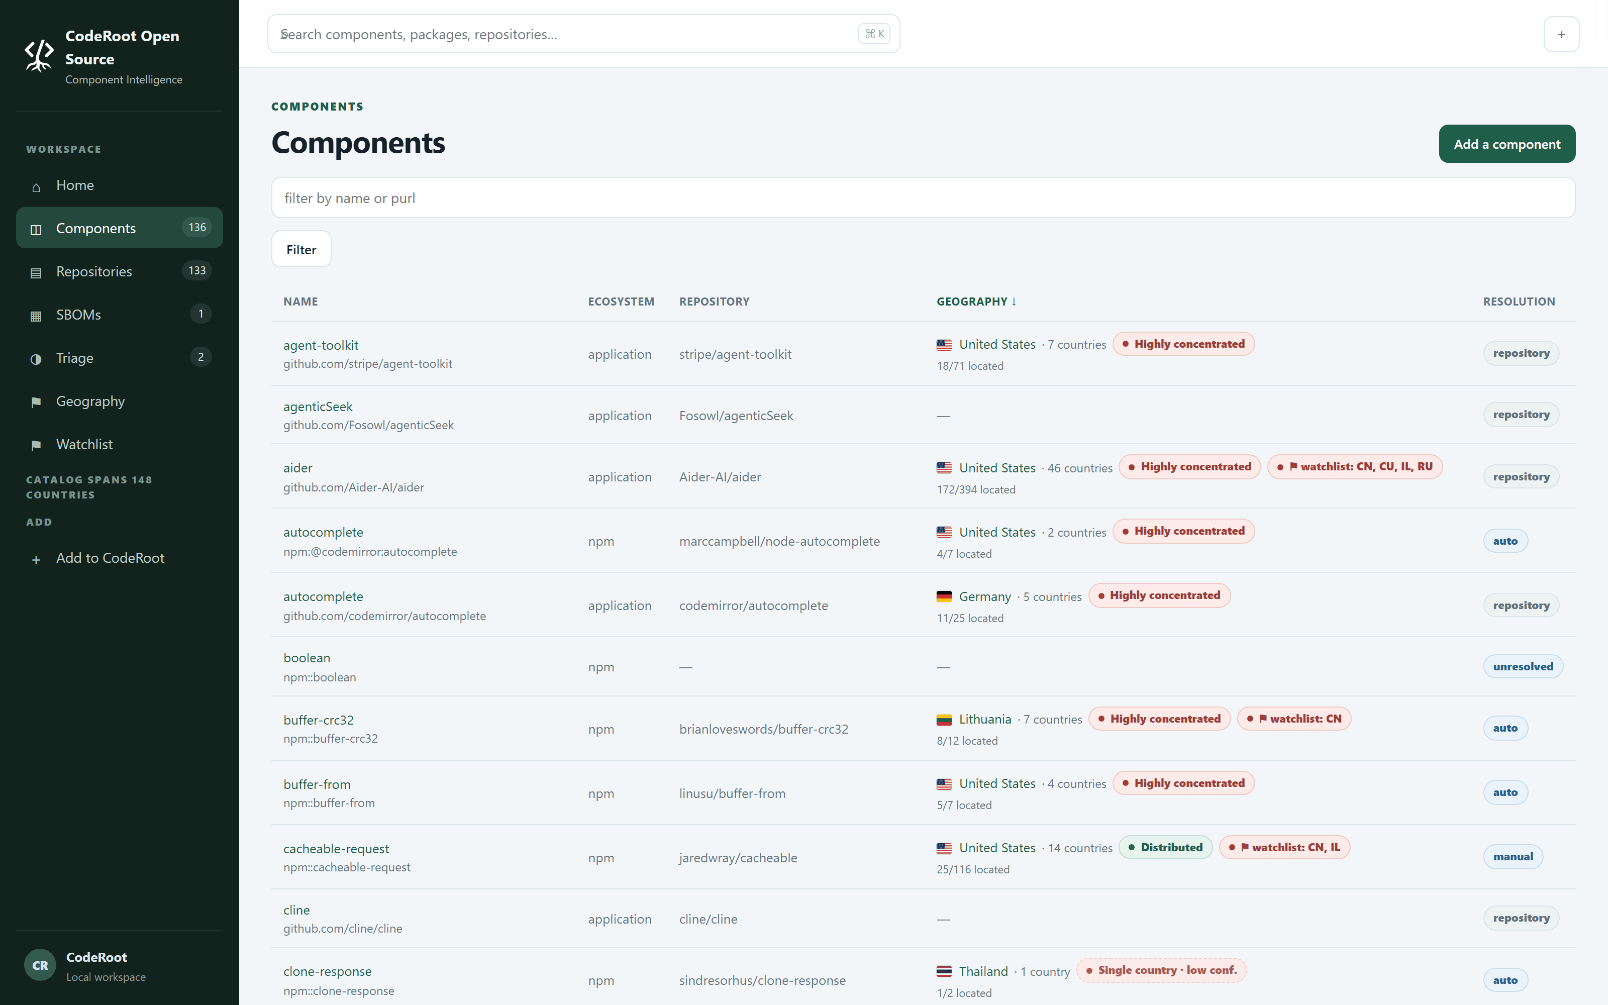
Task: Click the Single country low conf. badge
Action: point(1161,970)
